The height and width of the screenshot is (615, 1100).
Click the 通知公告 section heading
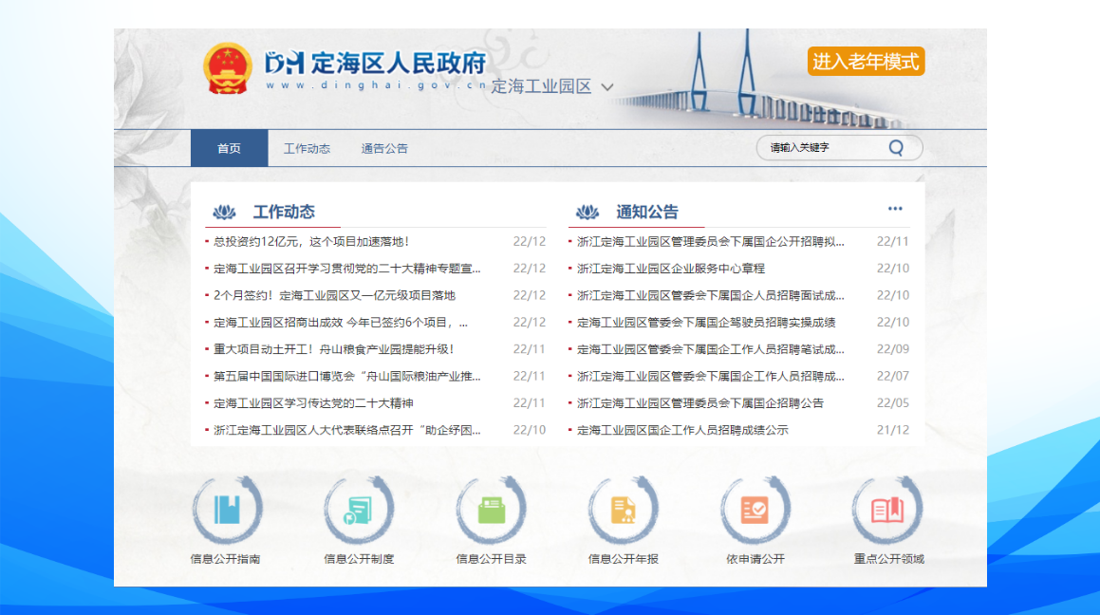[647, 212]
